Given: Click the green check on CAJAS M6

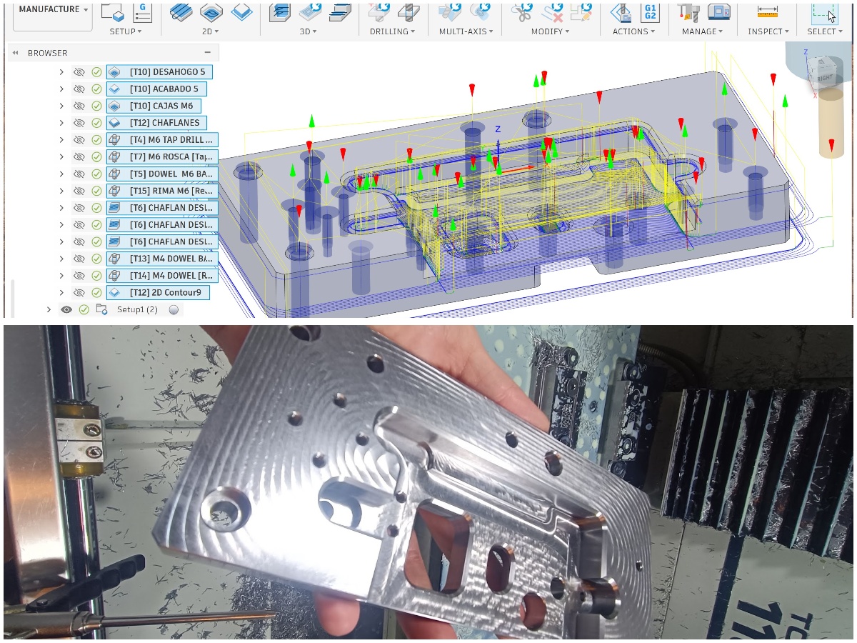Looking at the screenshot, I should pyautogui.click(x=96, y=106).
